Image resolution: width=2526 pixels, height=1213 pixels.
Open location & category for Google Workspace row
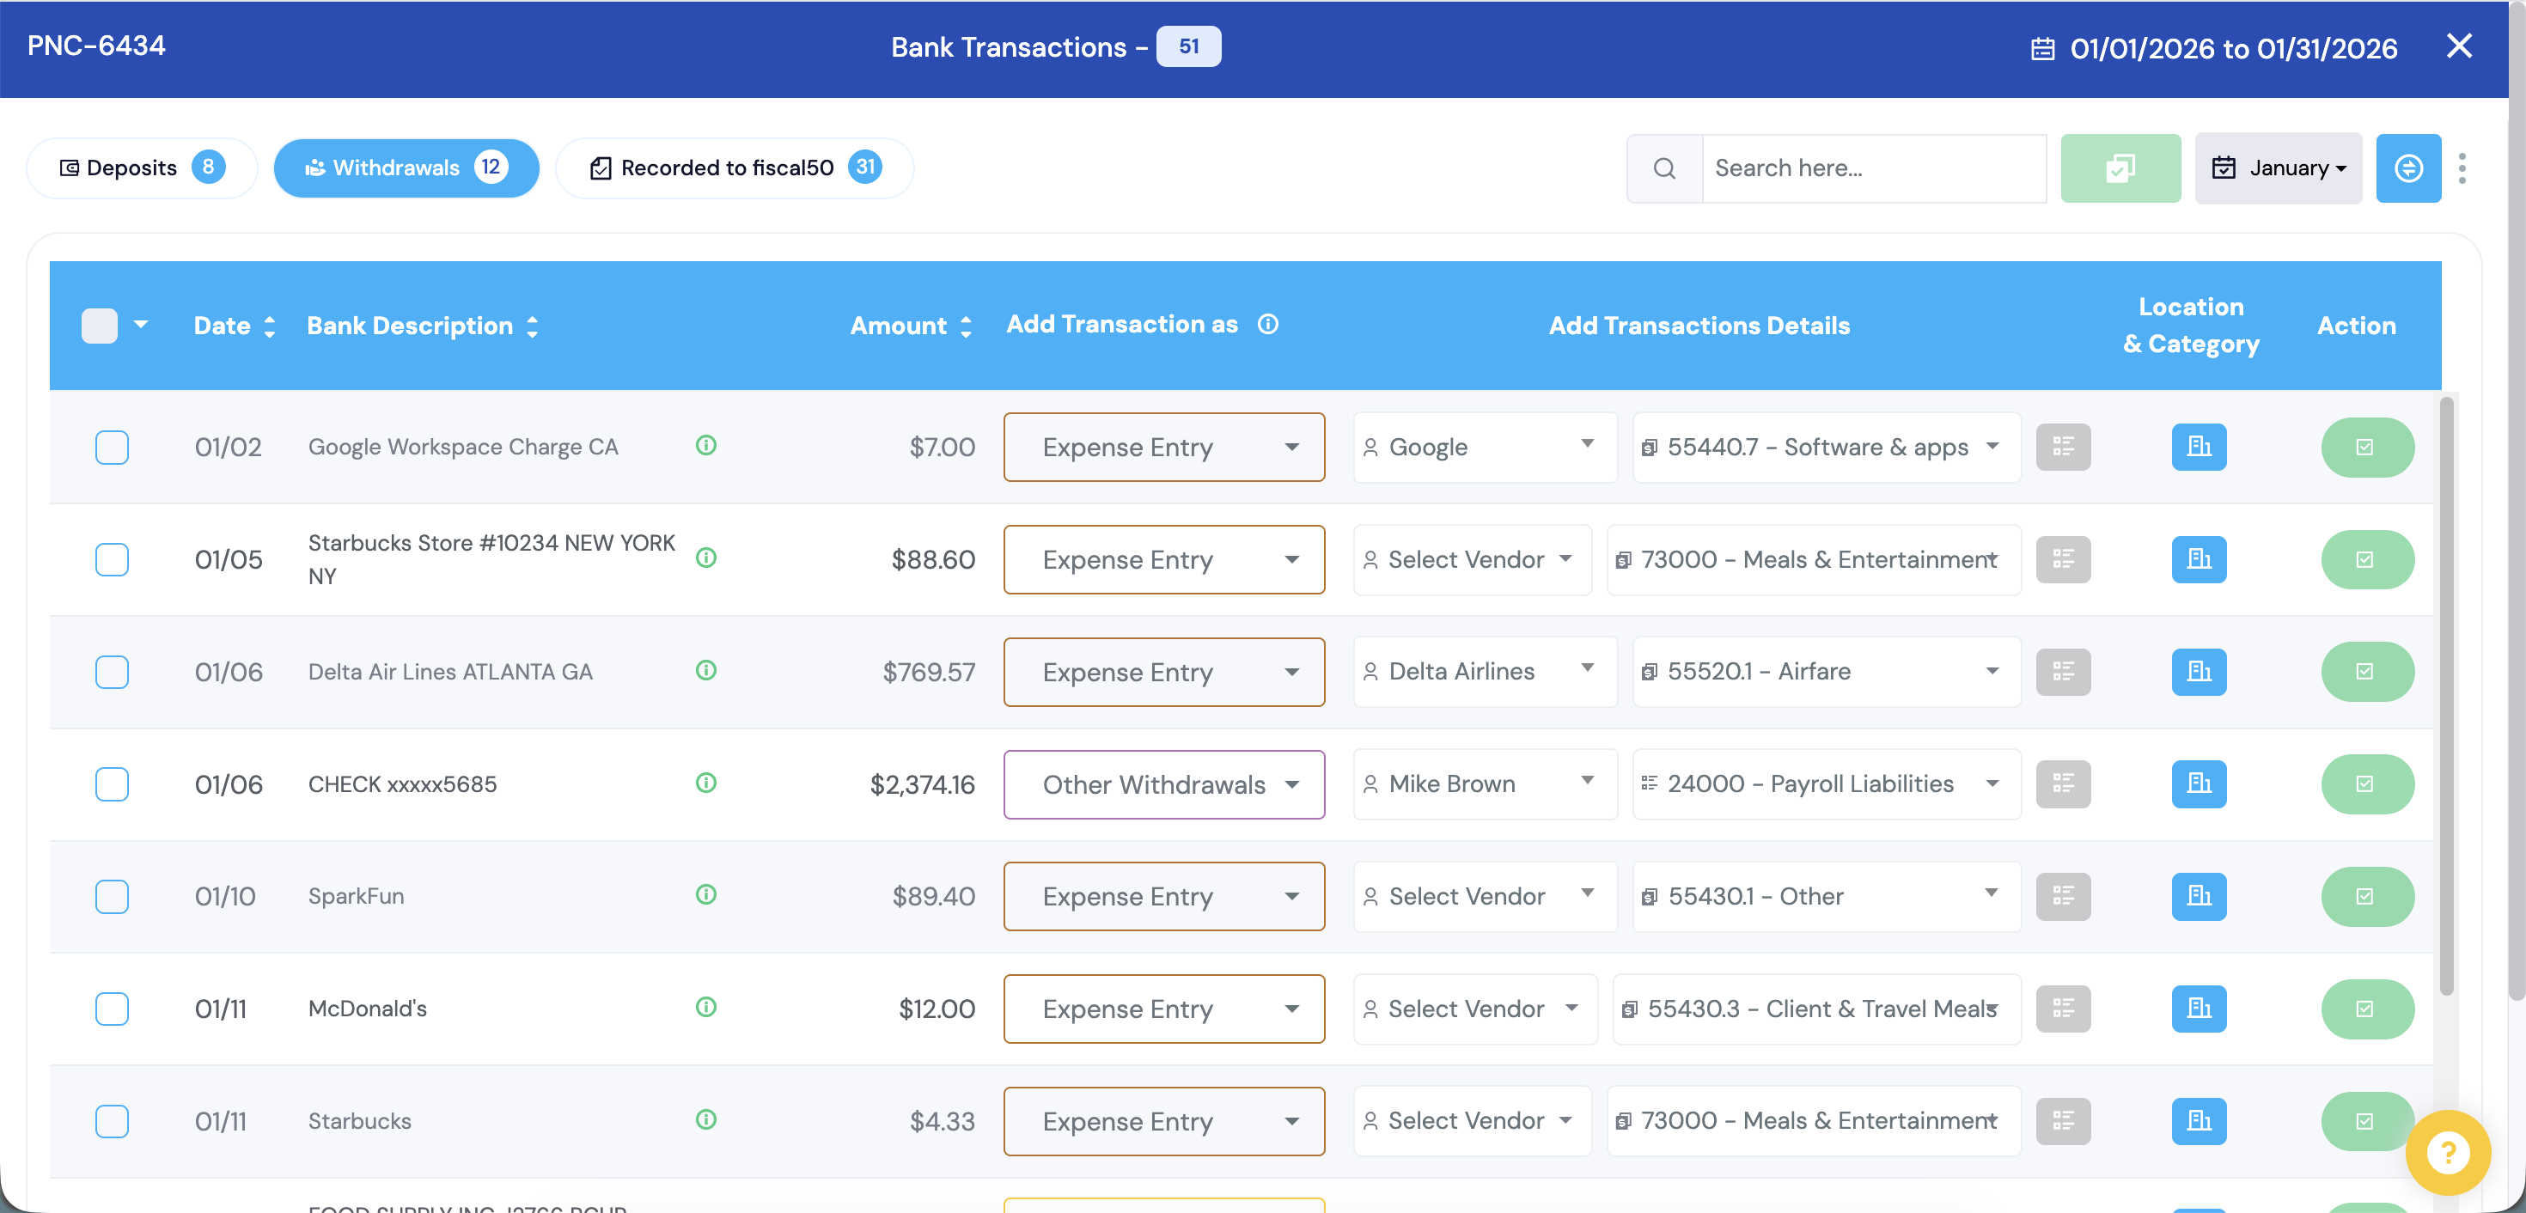2199,448
